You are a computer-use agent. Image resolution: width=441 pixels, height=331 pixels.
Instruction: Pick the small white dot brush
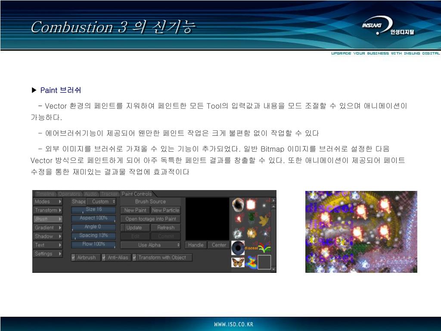[264, 205]
